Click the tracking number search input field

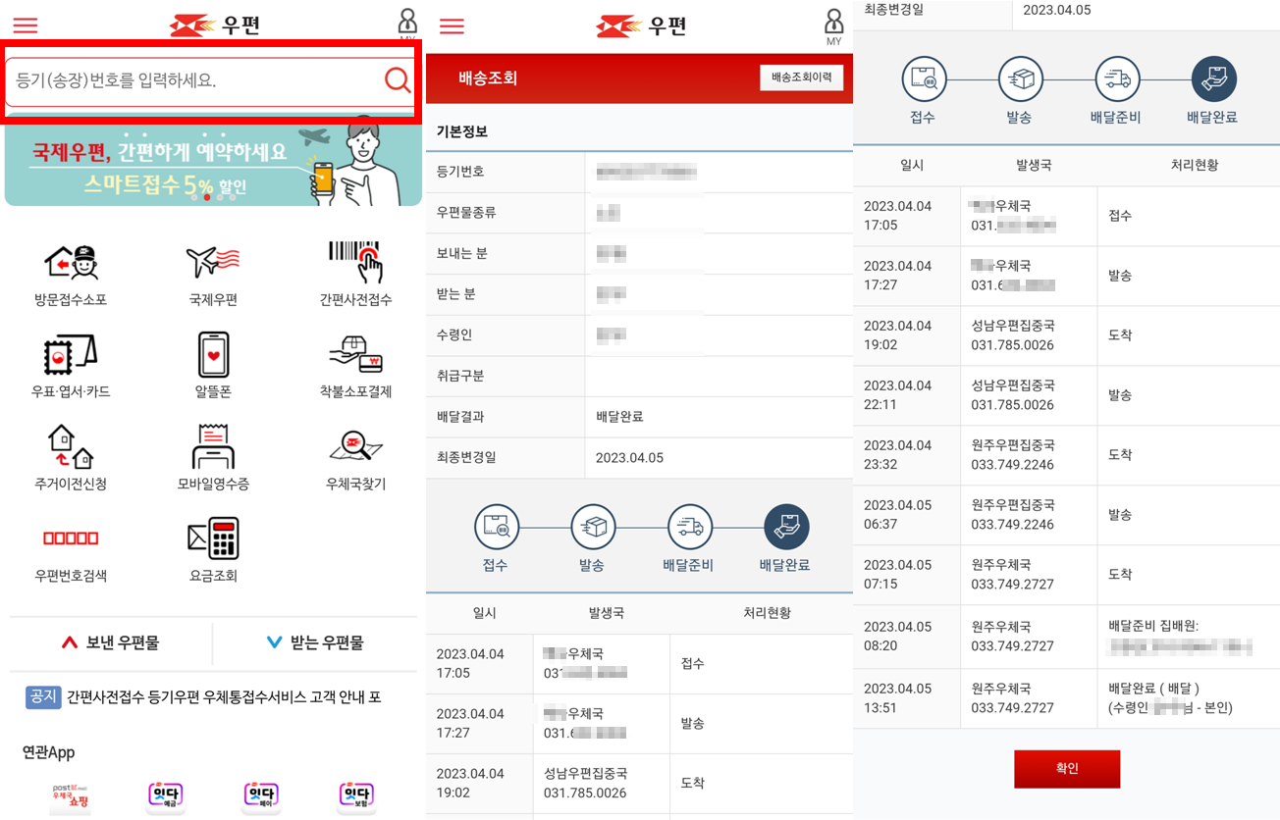[x=196, y=79]
